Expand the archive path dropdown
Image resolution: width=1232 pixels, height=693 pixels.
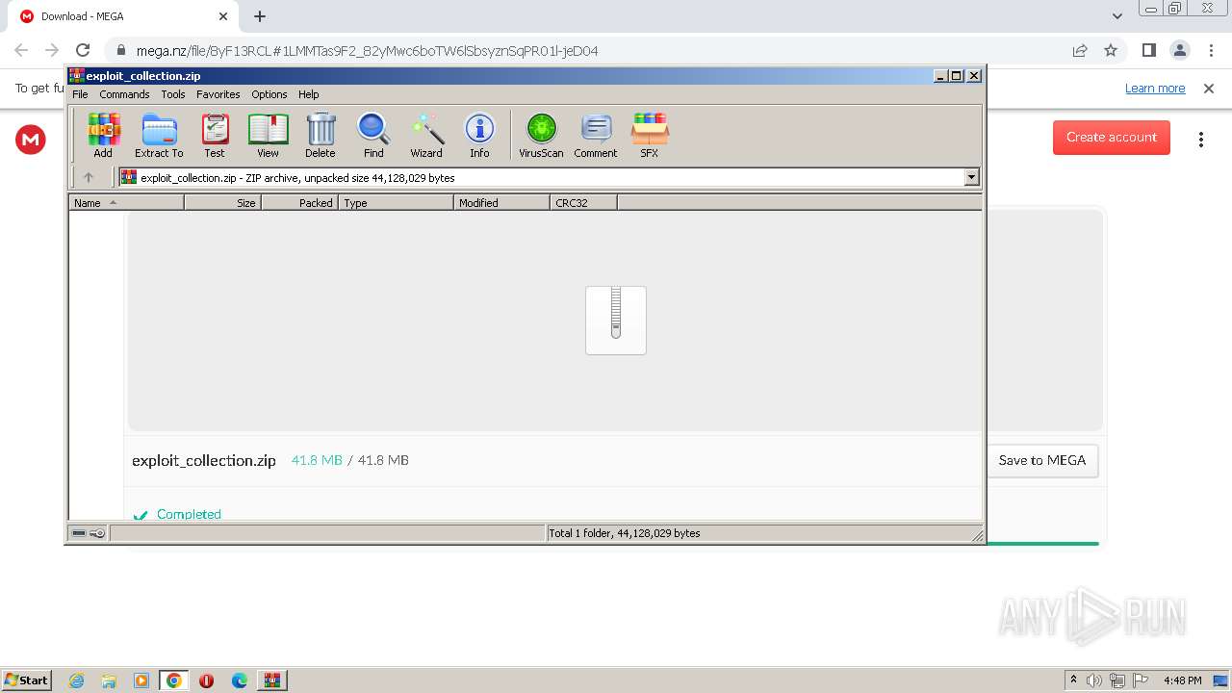pos(971,177)
